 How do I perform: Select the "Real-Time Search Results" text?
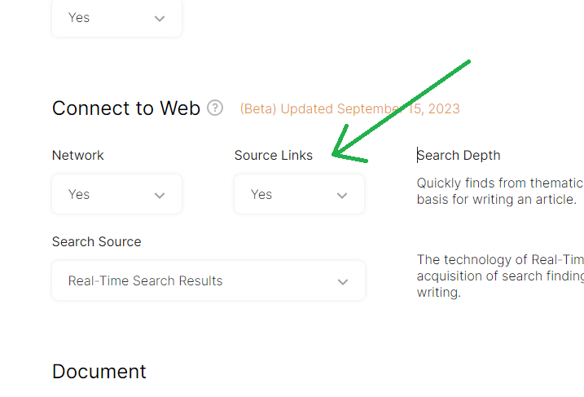145,280
